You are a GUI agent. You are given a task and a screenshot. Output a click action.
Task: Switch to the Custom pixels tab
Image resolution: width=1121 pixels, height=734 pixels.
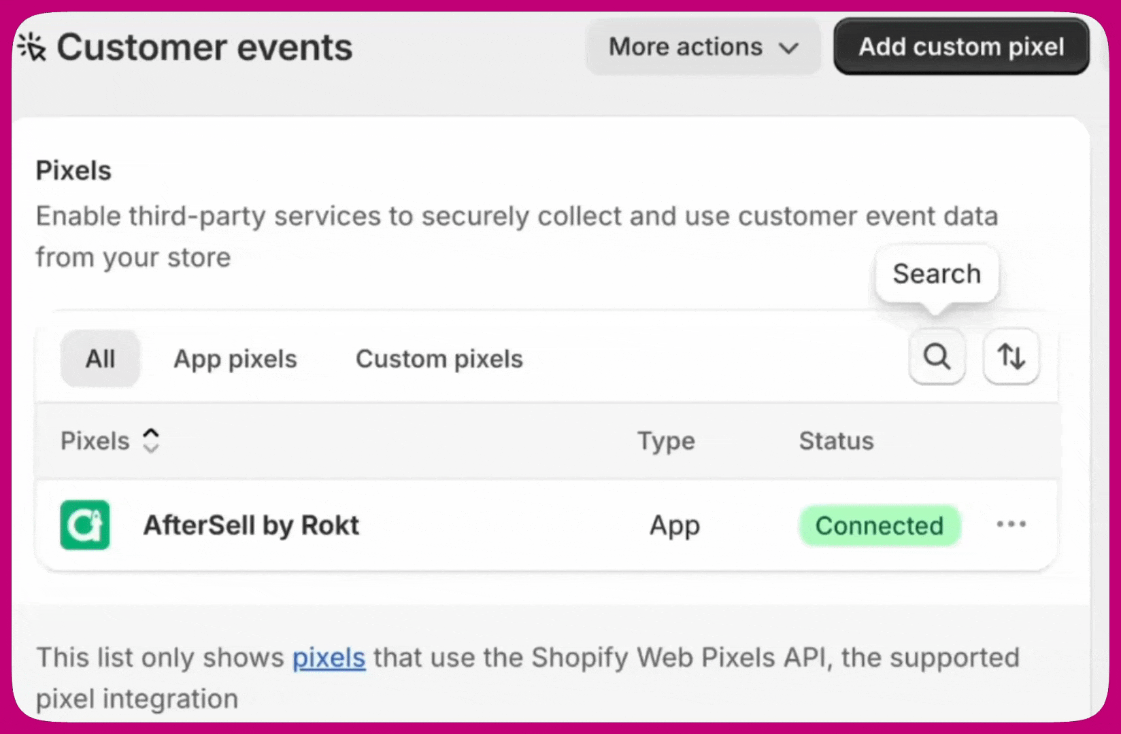coord(439,359)
